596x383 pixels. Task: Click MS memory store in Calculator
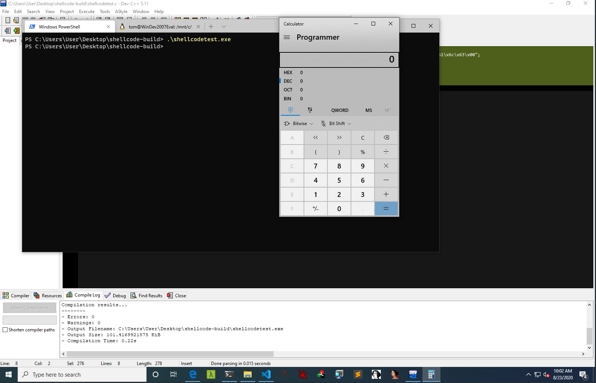pyautogui.click(x=369, y=110)
